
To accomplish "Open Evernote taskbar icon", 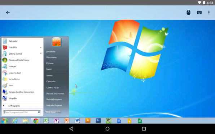I will [109, 121].
